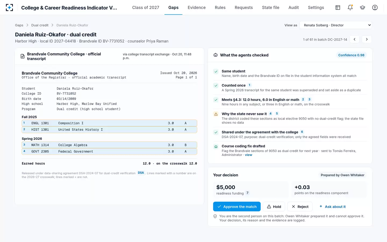Screen dimensions: 387x242
Task: Open the Evidence tab
Action: (197, 8)
